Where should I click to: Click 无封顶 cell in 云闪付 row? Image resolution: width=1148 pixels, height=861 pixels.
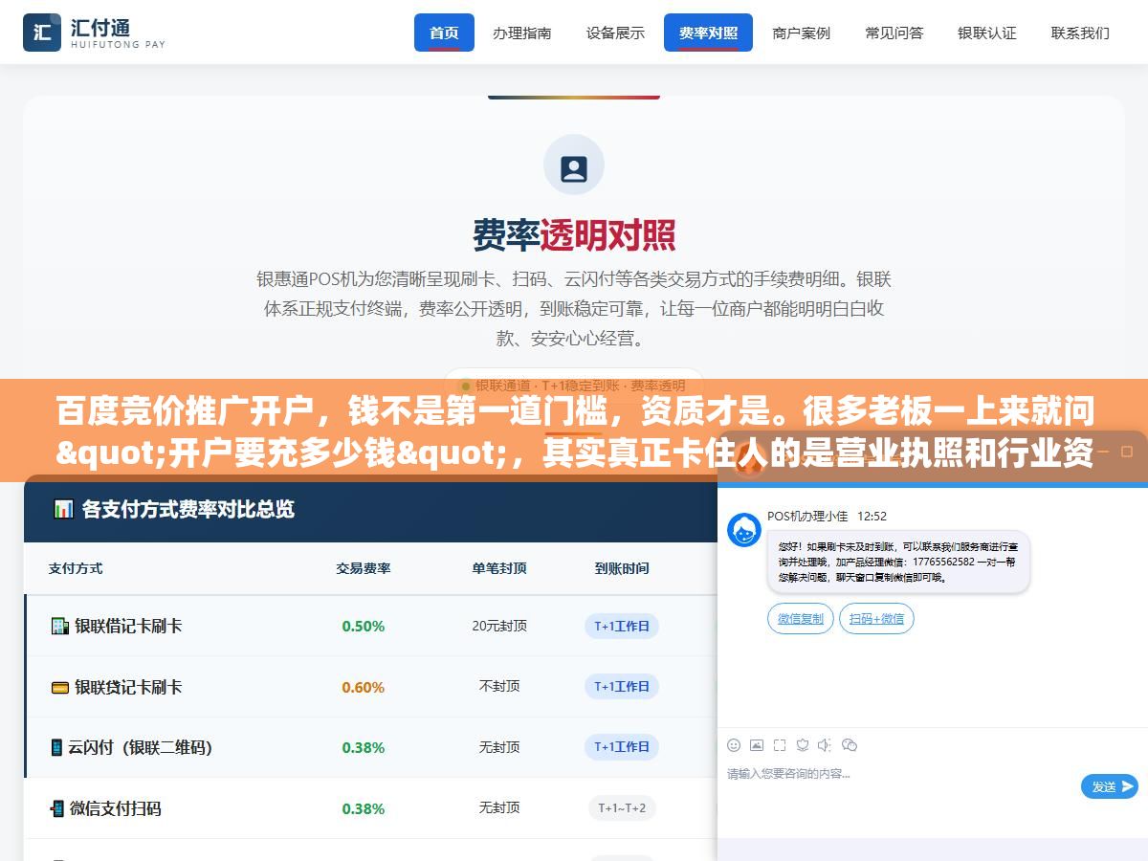tap(499, 747)
